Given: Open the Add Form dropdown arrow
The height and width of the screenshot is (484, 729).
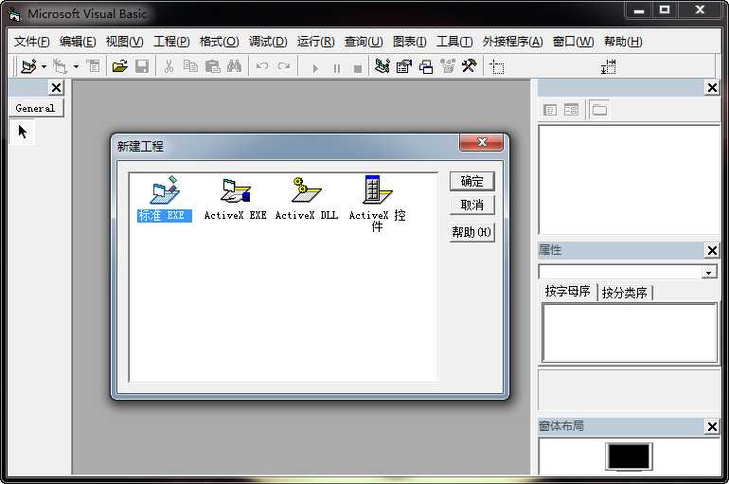Looking at the screenshot, I should point(76,66).
